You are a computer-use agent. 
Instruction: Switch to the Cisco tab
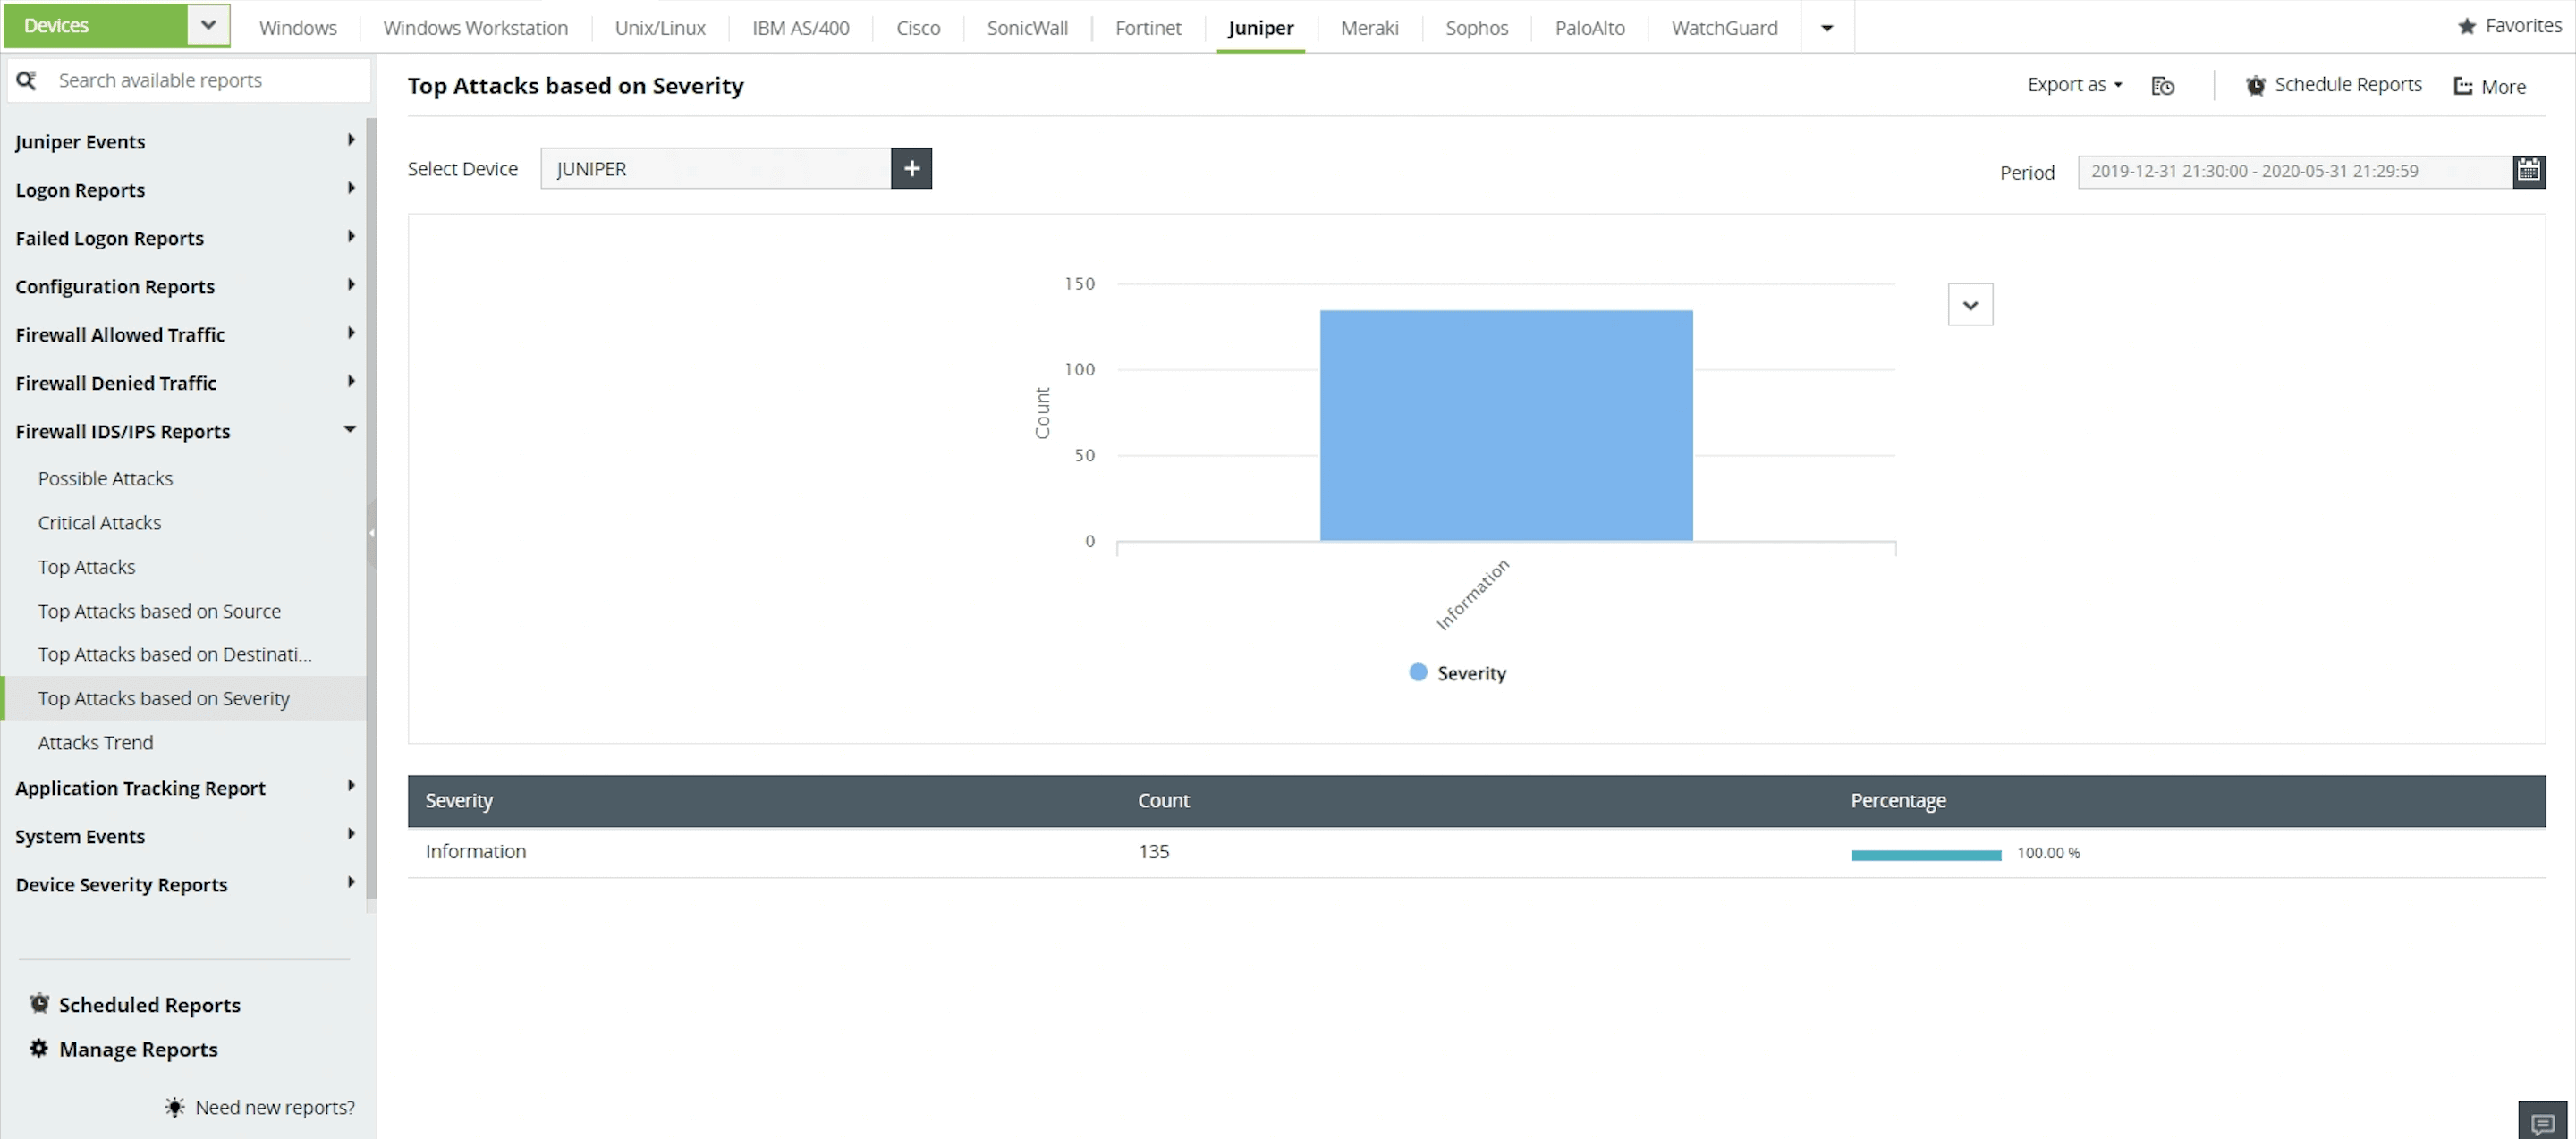[917, 28]
